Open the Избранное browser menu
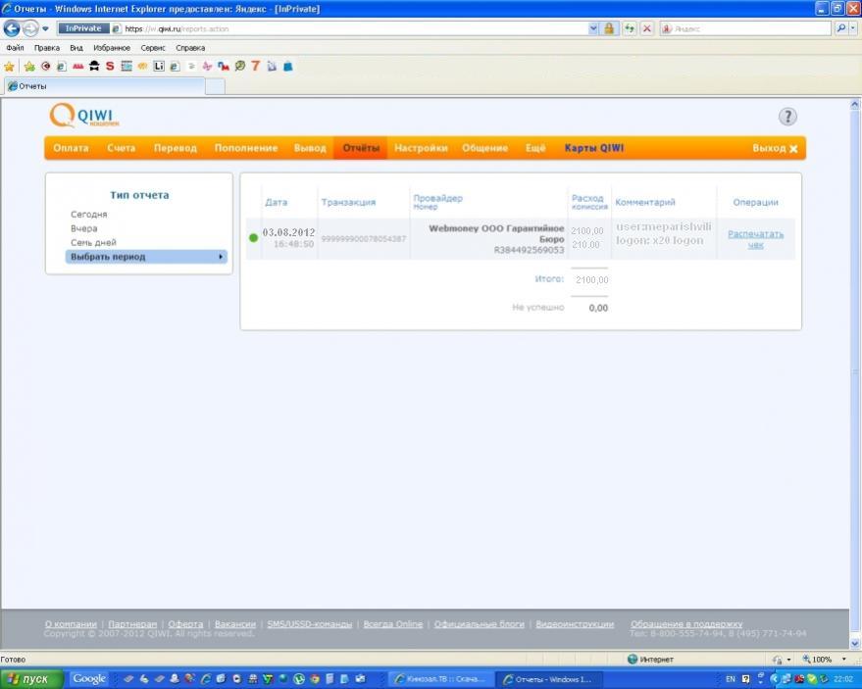The height and width of the screenshot is (689, 862). pos(112,47)
